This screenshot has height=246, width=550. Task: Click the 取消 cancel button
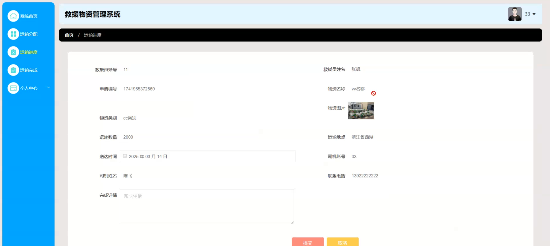pyautogui.click(x=342, y=242)
